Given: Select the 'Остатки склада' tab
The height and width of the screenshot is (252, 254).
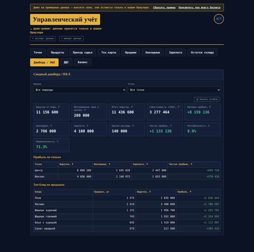Looking at the screenshot, I should 202,52.
